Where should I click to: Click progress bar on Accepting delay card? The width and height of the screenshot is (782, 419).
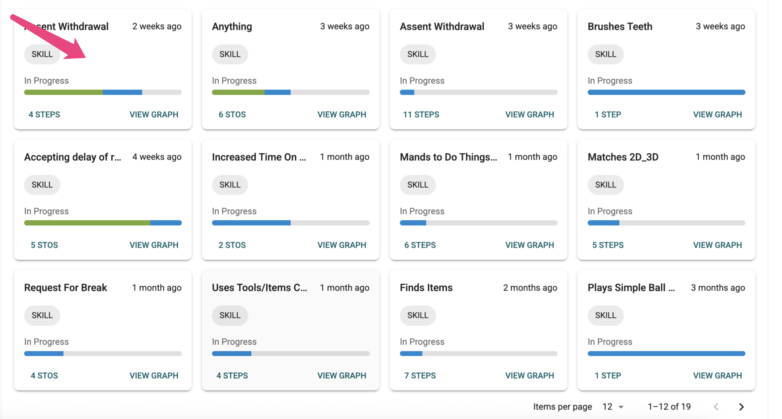click(x=103, y=223)
